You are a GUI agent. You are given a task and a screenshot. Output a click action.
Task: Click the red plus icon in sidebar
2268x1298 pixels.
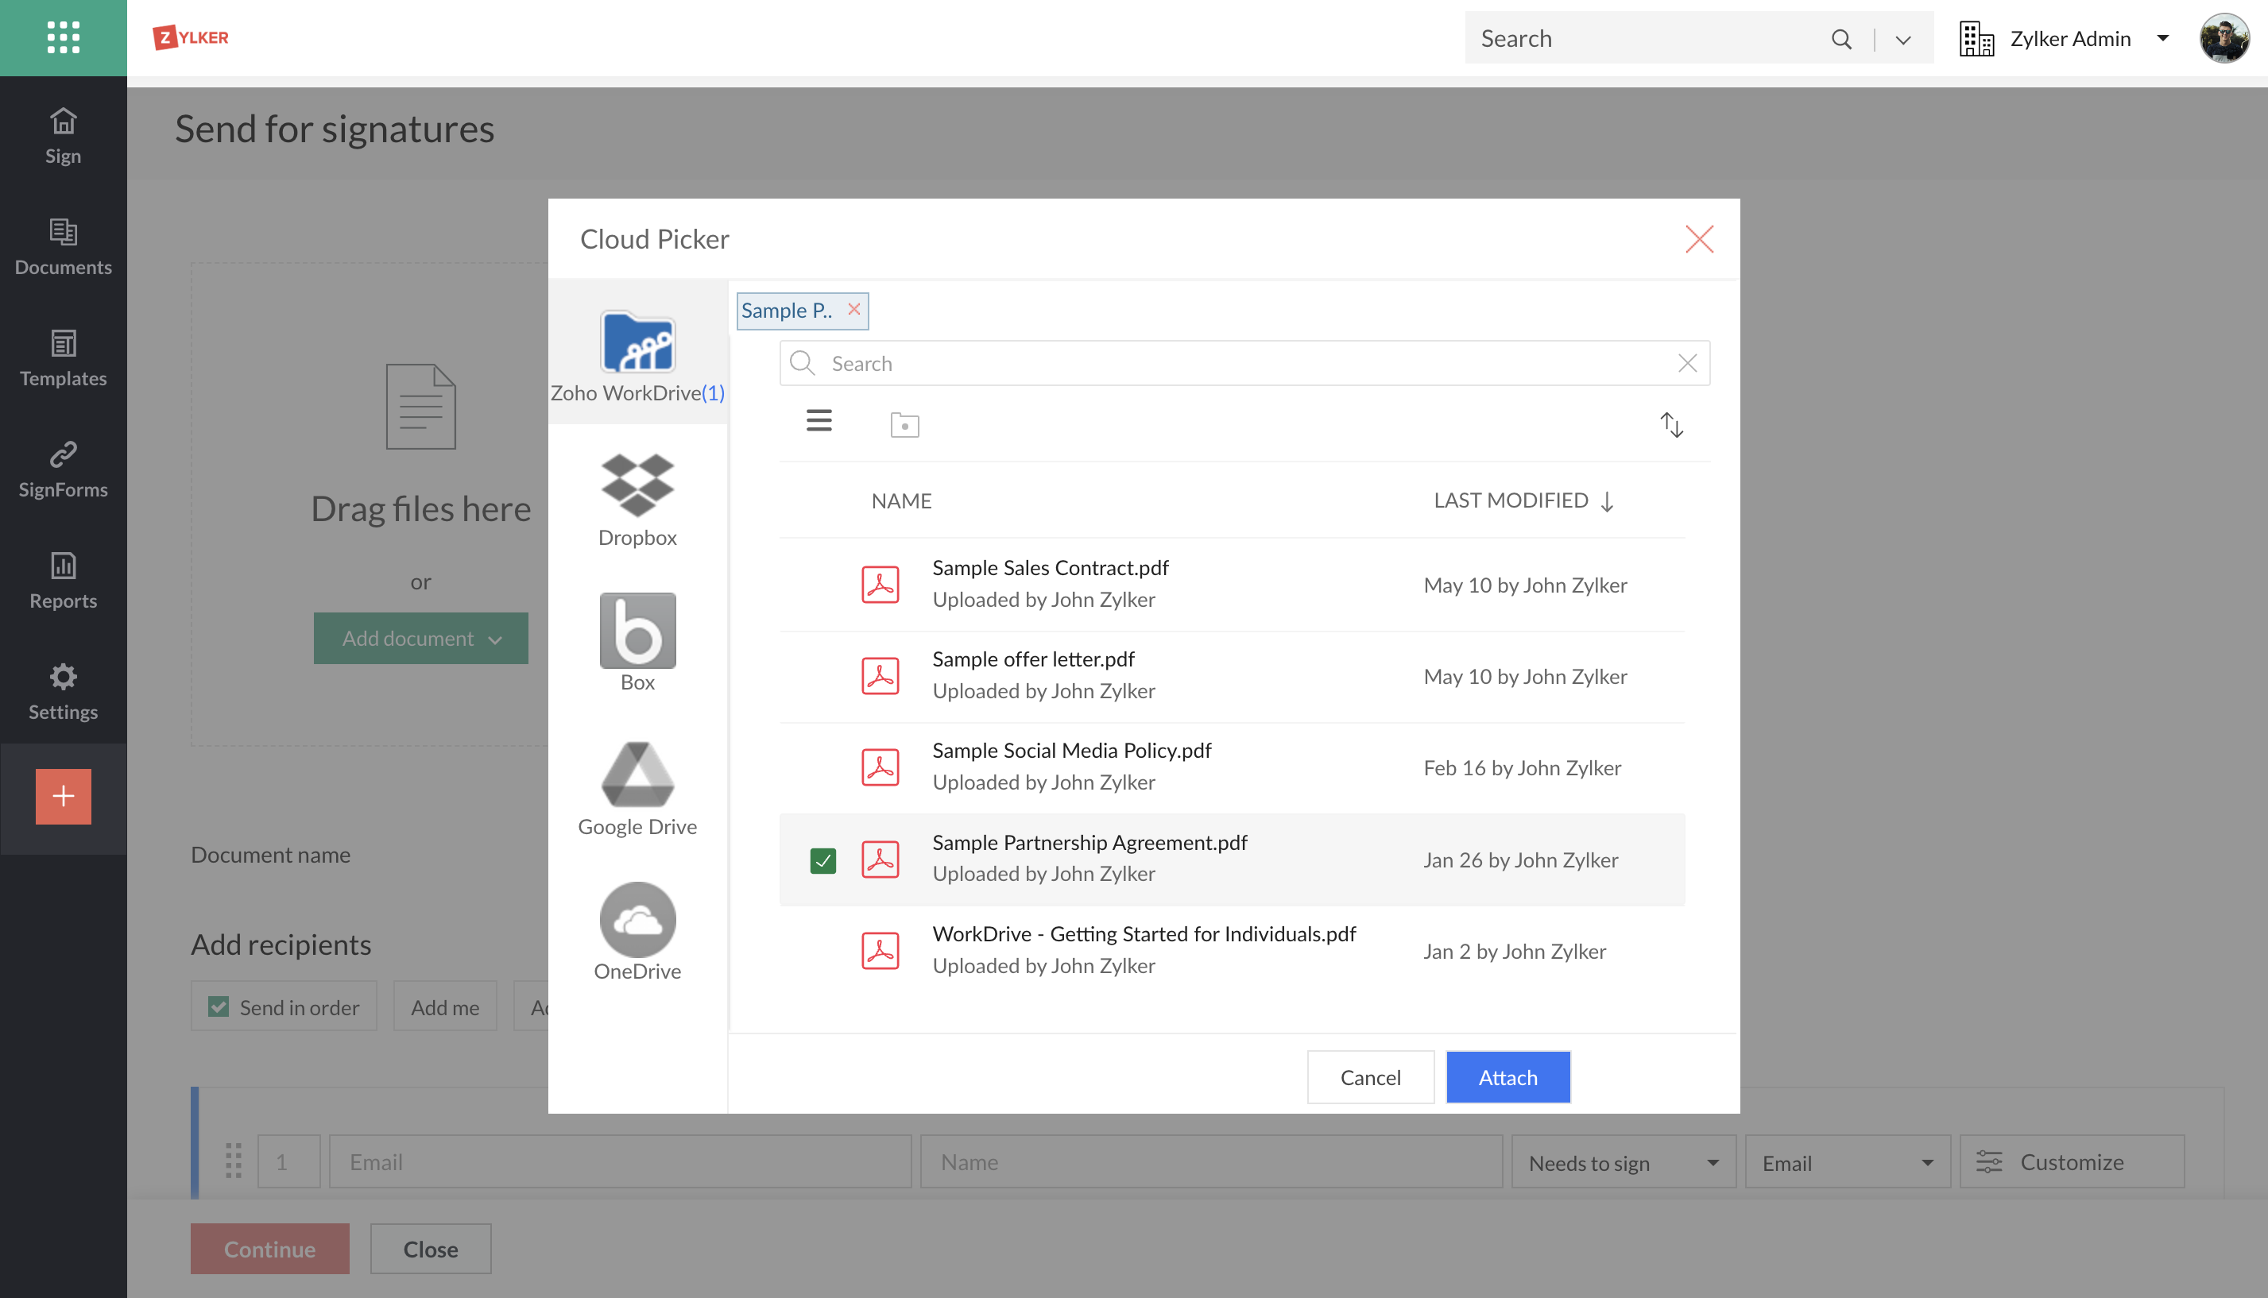63,796
